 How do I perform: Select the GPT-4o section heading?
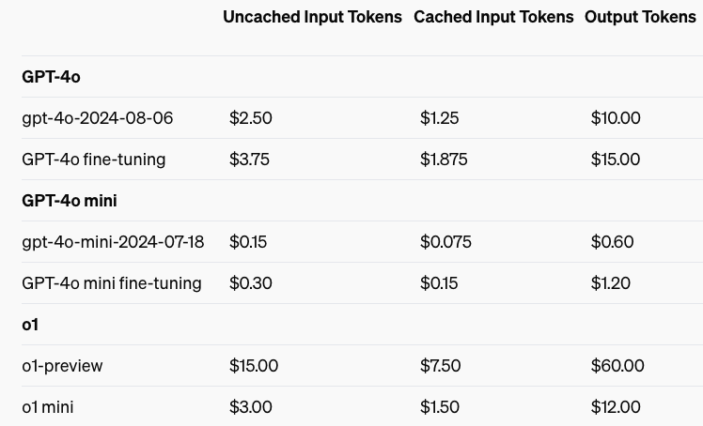coord(51,77)
